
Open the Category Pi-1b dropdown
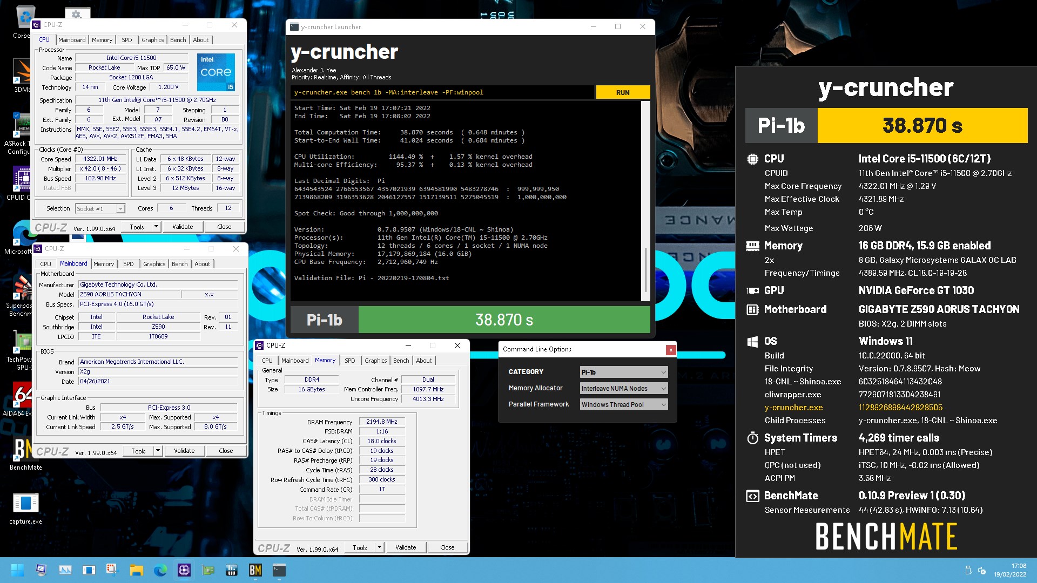coord(623,372)
